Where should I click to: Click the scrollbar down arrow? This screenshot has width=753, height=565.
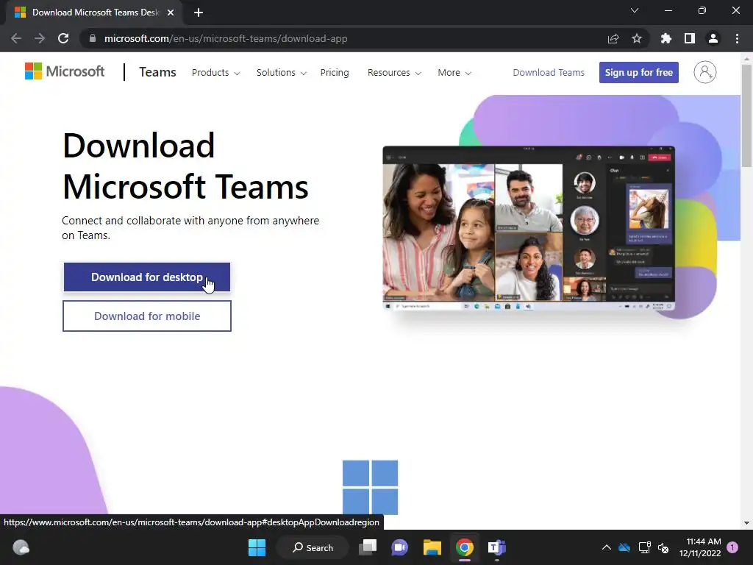coord(746,523)
